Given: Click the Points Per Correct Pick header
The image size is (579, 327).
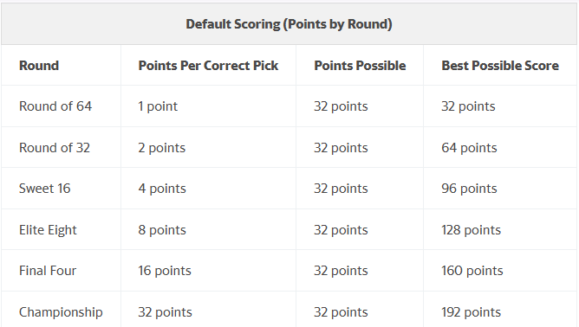Looking at the screenshot, I should point(208,66).
